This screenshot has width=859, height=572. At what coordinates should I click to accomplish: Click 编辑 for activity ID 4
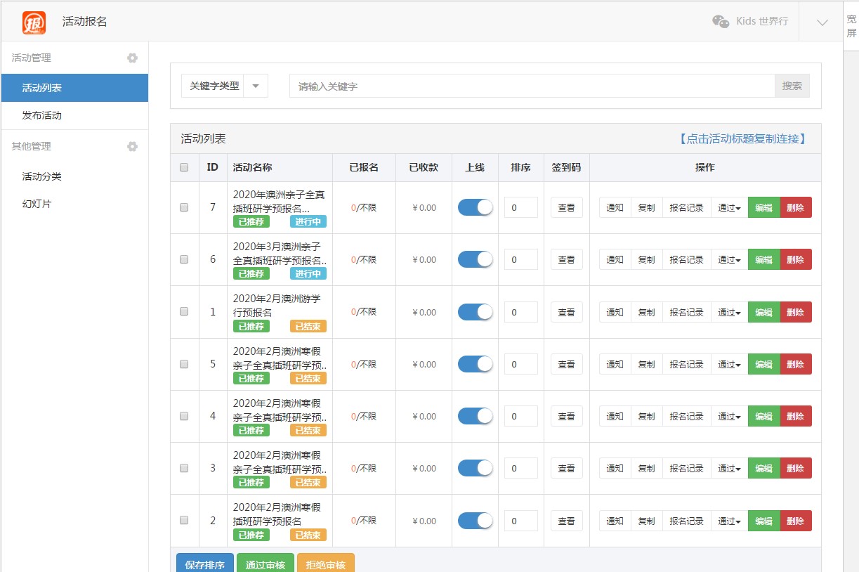(764, 416)
